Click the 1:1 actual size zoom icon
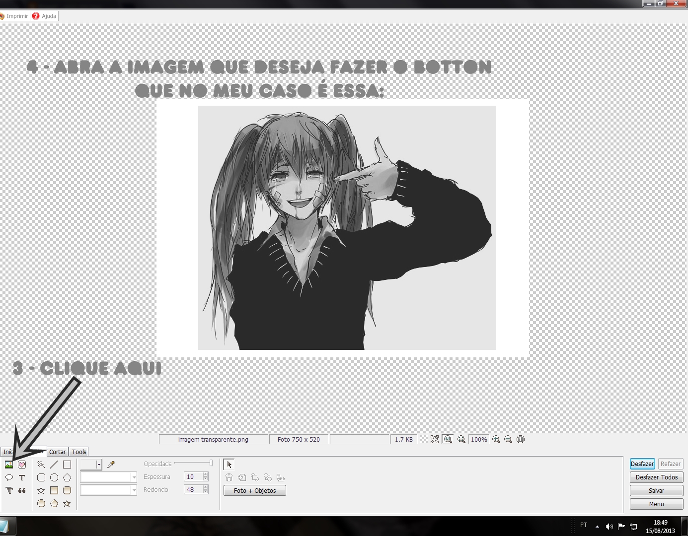Viewport: 688px width, 536px height. coord(448,439)
